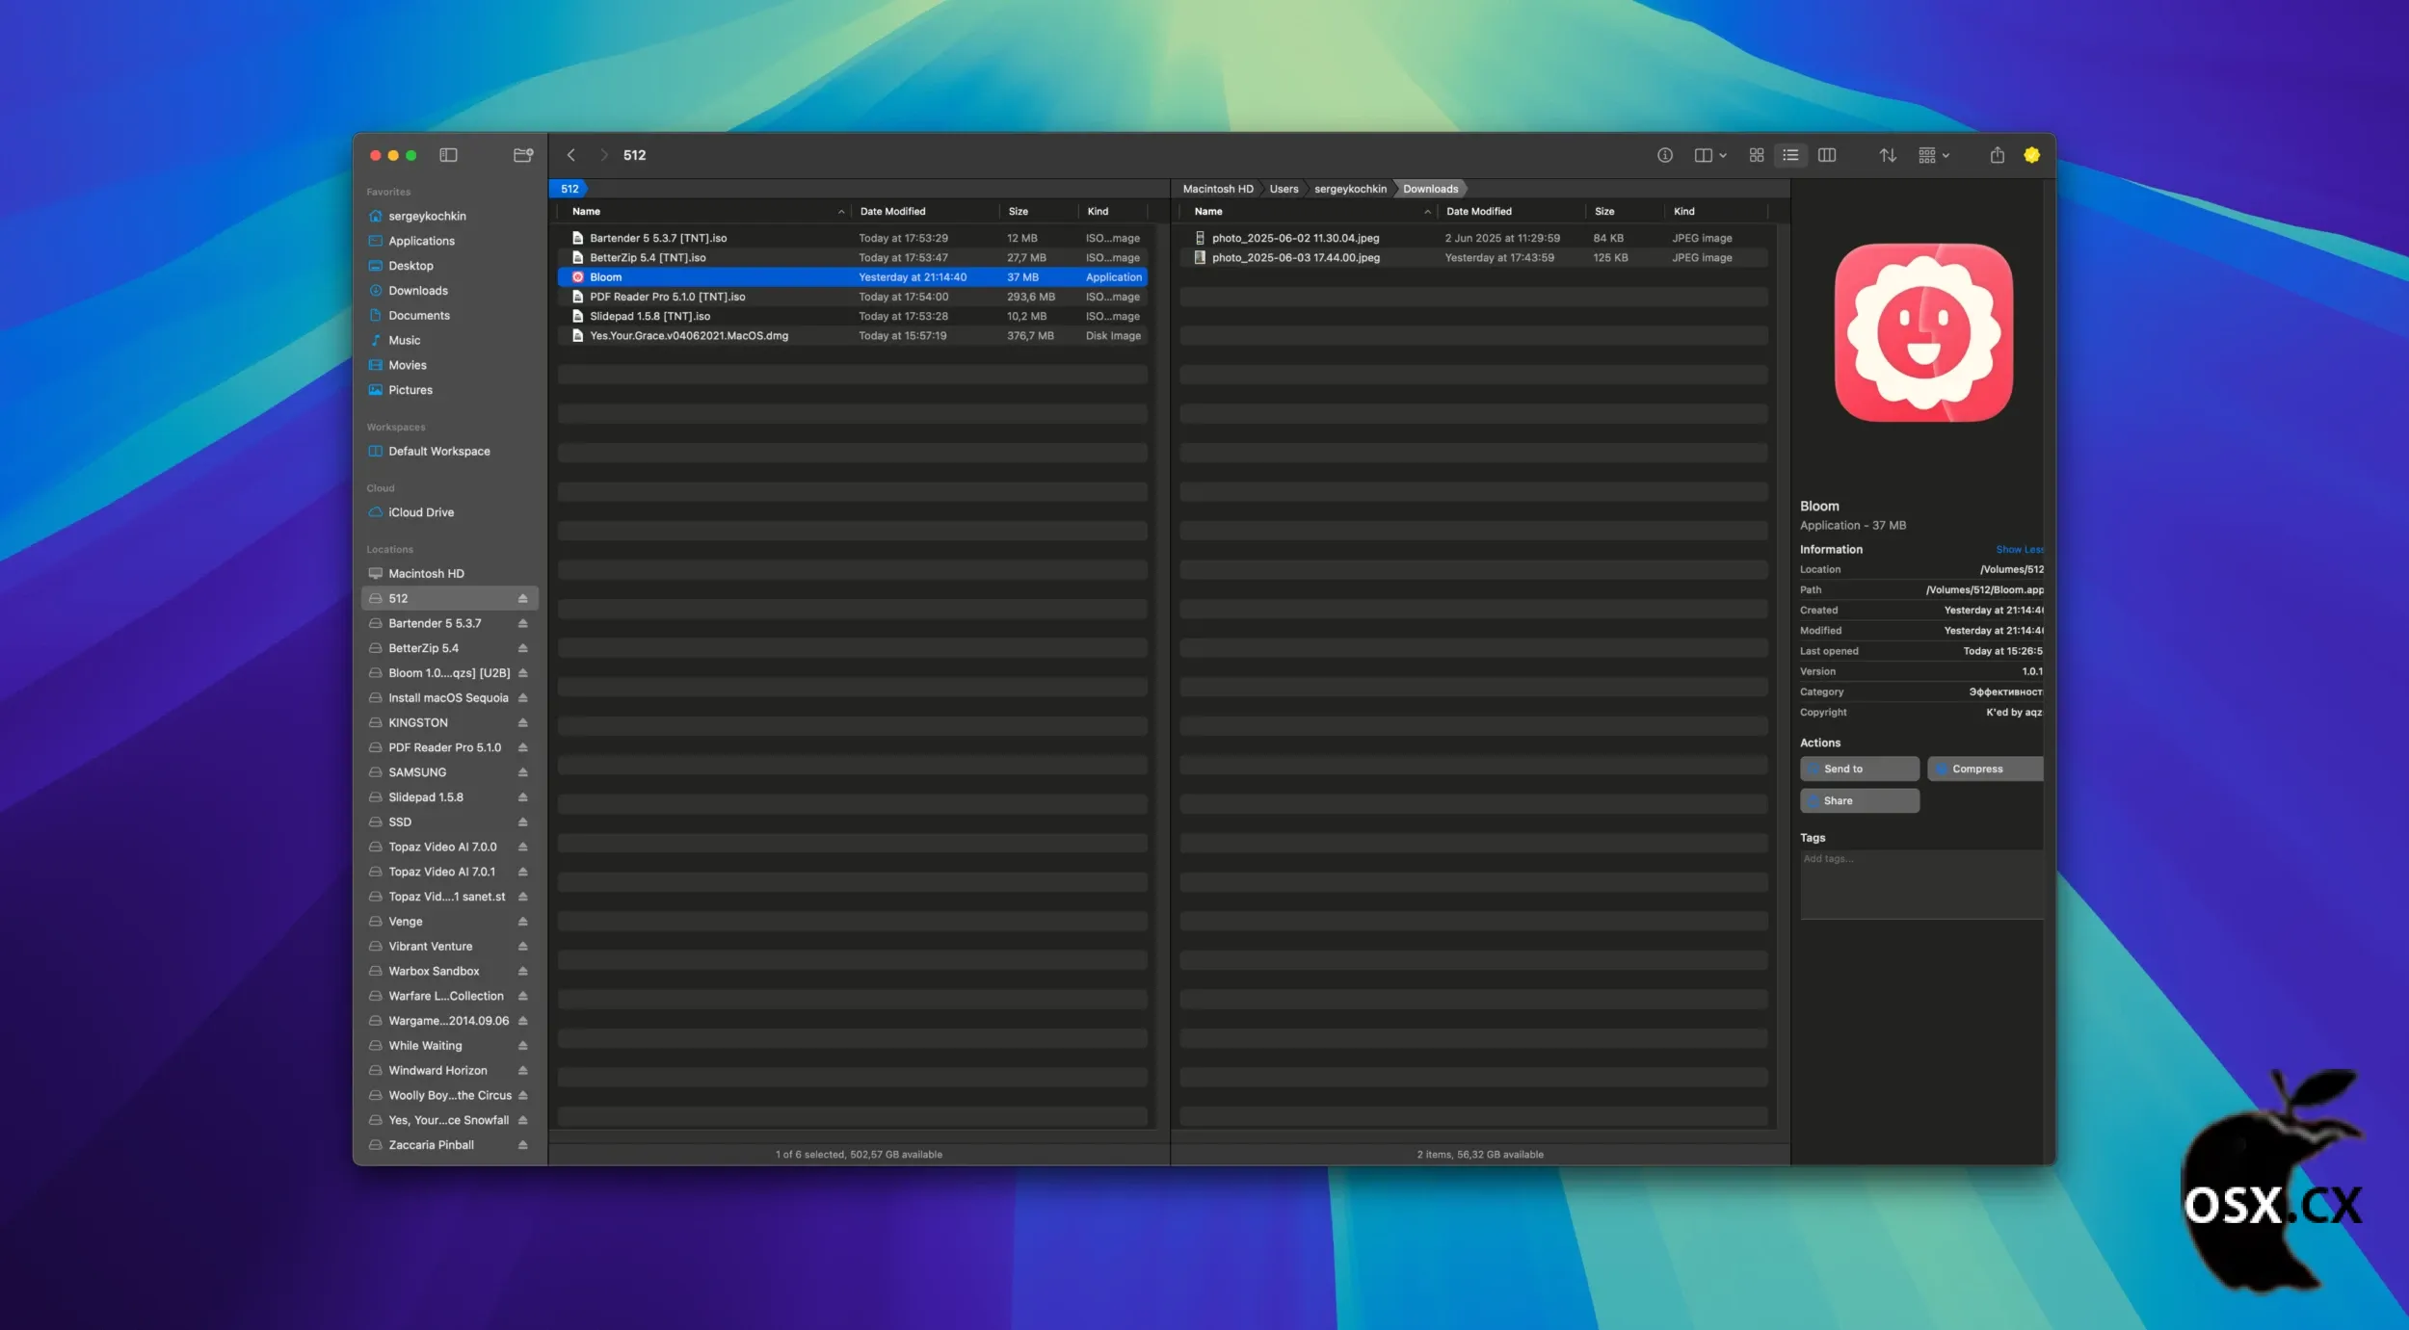This screenshot has height=1330, width=2409.
Task: Click the Send to action button
Action: point(1860,769)
